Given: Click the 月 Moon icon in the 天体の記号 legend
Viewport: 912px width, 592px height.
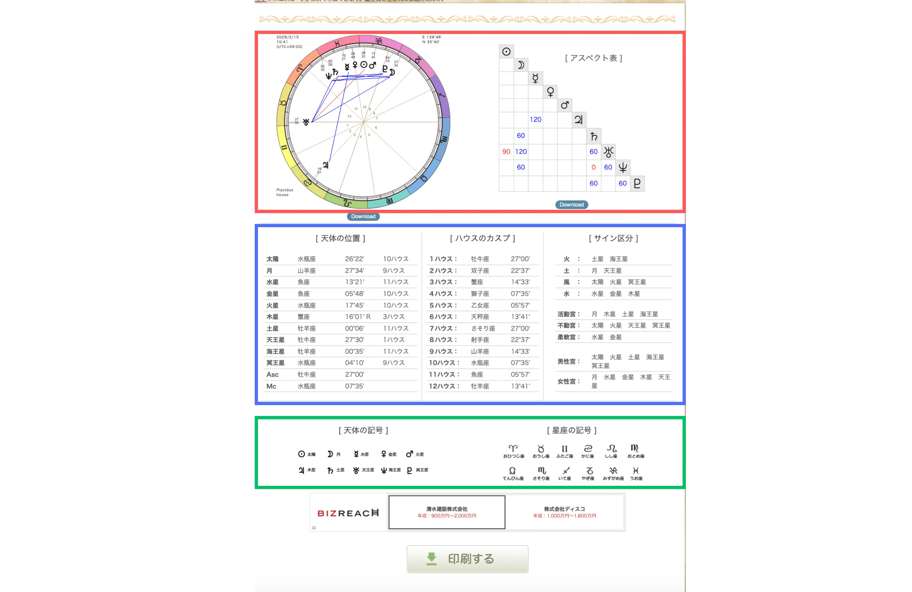Looking at the screenshot, I should point(330,454).
